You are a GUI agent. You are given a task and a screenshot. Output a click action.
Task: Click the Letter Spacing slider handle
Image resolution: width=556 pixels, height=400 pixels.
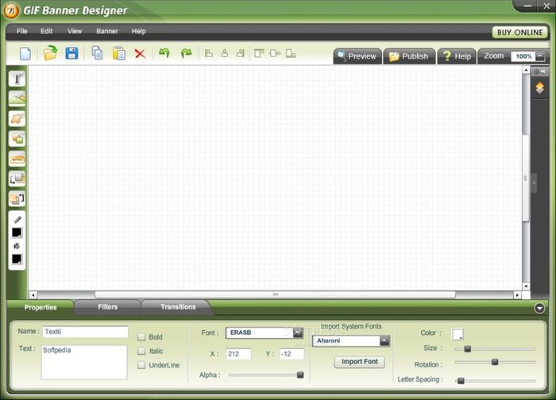461,381
